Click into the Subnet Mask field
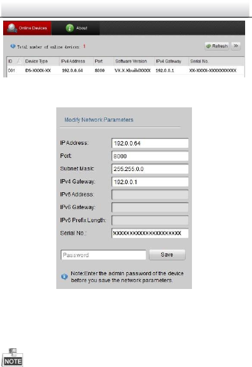The image size is (252, 367). pos(150,169)
